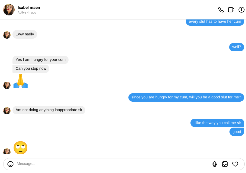
Task: Click the eye-roll emoji message
Action: (x=21, y=148)
